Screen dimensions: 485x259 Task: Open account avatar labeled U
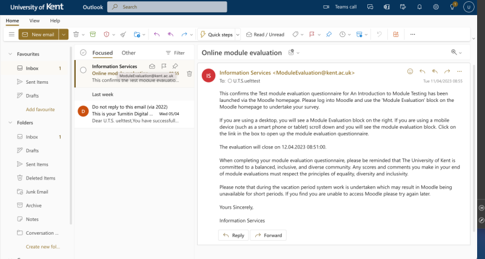click(x=469, y=7)
